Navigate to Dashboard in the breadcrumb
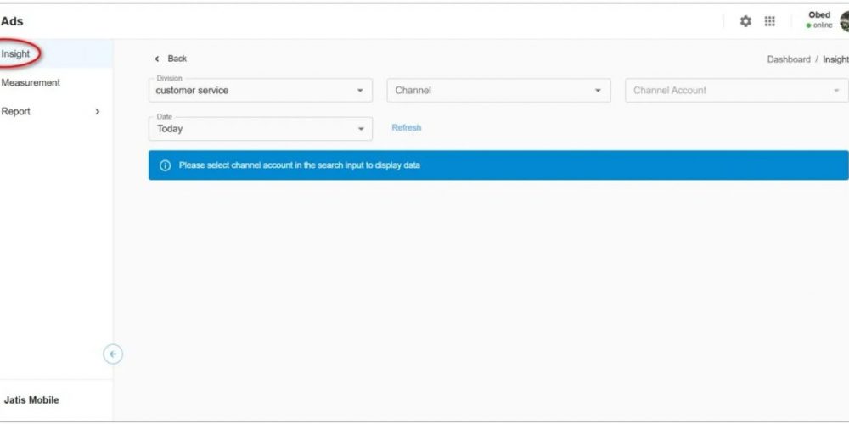 (x=788, y=59)
